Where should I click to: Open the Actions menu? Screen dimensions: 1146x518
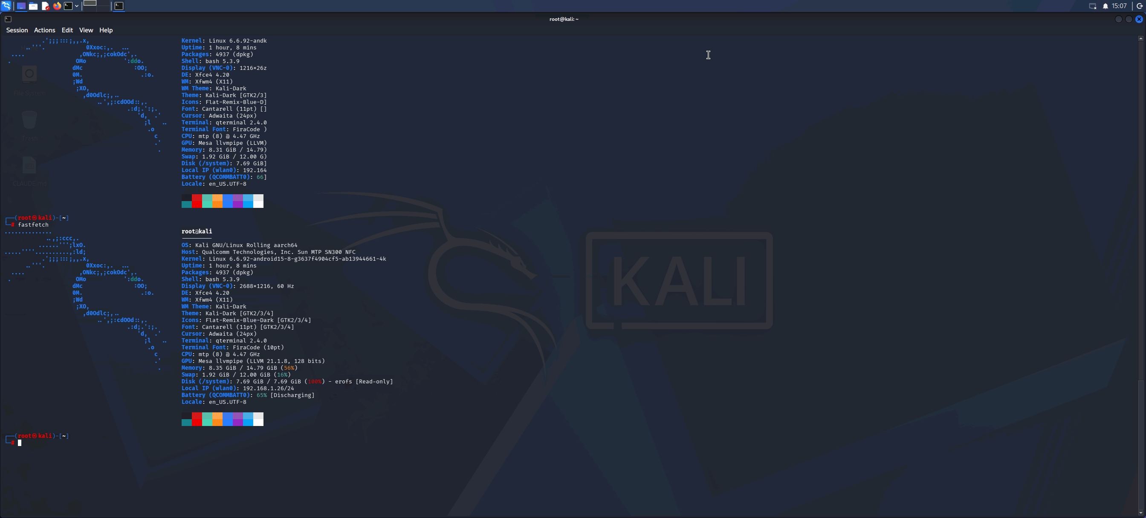tap(44, 30)
